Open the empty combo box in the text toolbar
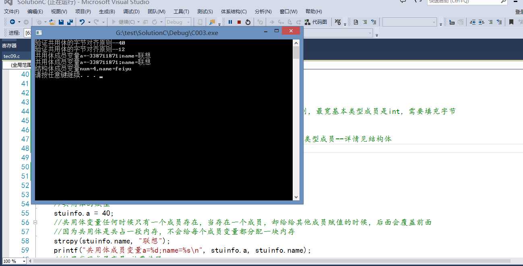Image resolution: width=523 pixels, height=266 pixels. point(409,22)
